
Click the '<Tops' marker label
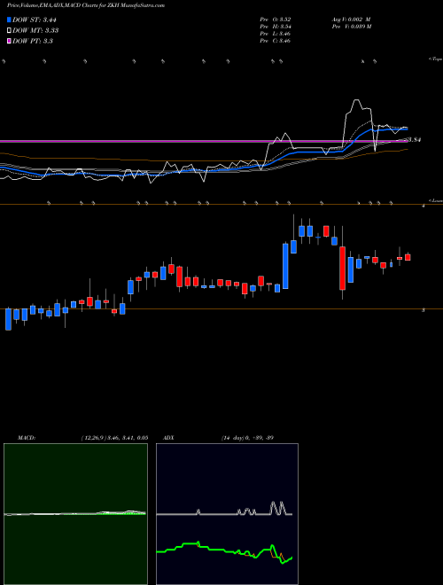[435, 59]
